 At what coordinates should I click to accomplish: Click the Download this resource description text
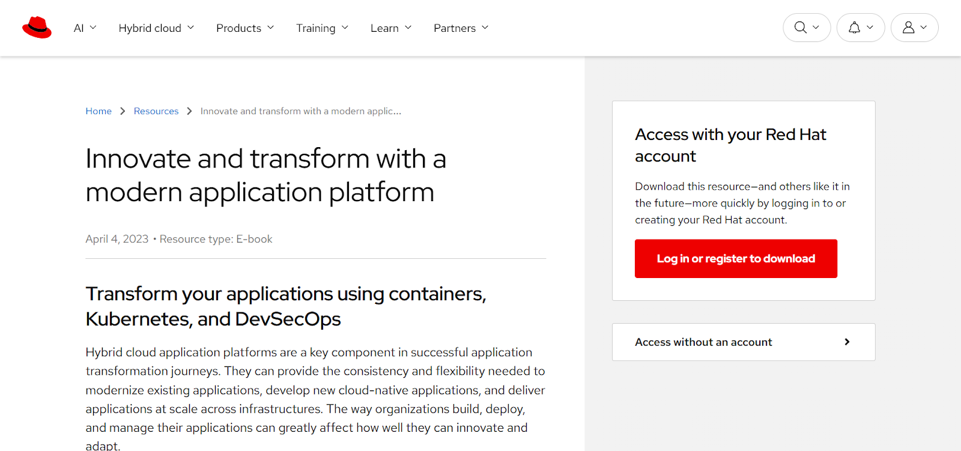[x=742, y=203]
